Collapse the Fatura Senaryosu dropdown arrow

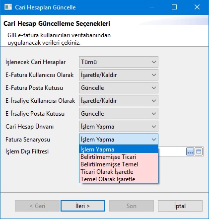(154, 140)
